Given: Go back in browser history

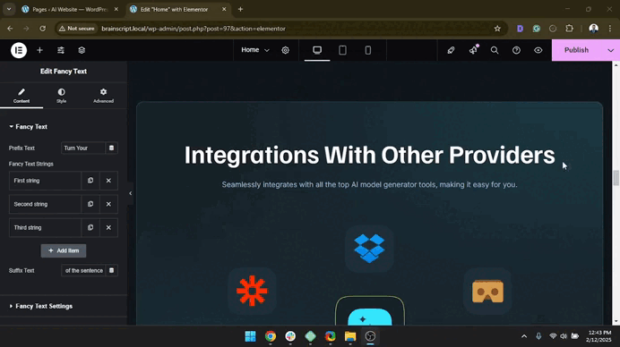Looking at the screenshot, I should [x=10, y=29].
